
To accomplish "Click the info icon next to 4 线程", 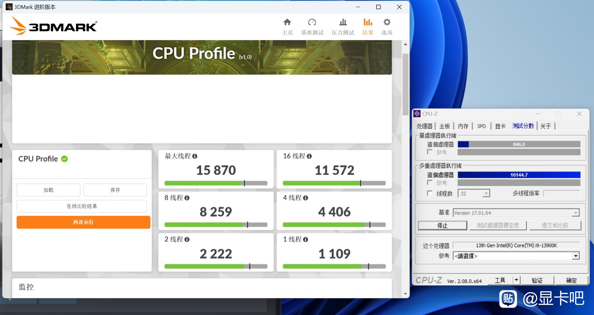I will 306,198.
